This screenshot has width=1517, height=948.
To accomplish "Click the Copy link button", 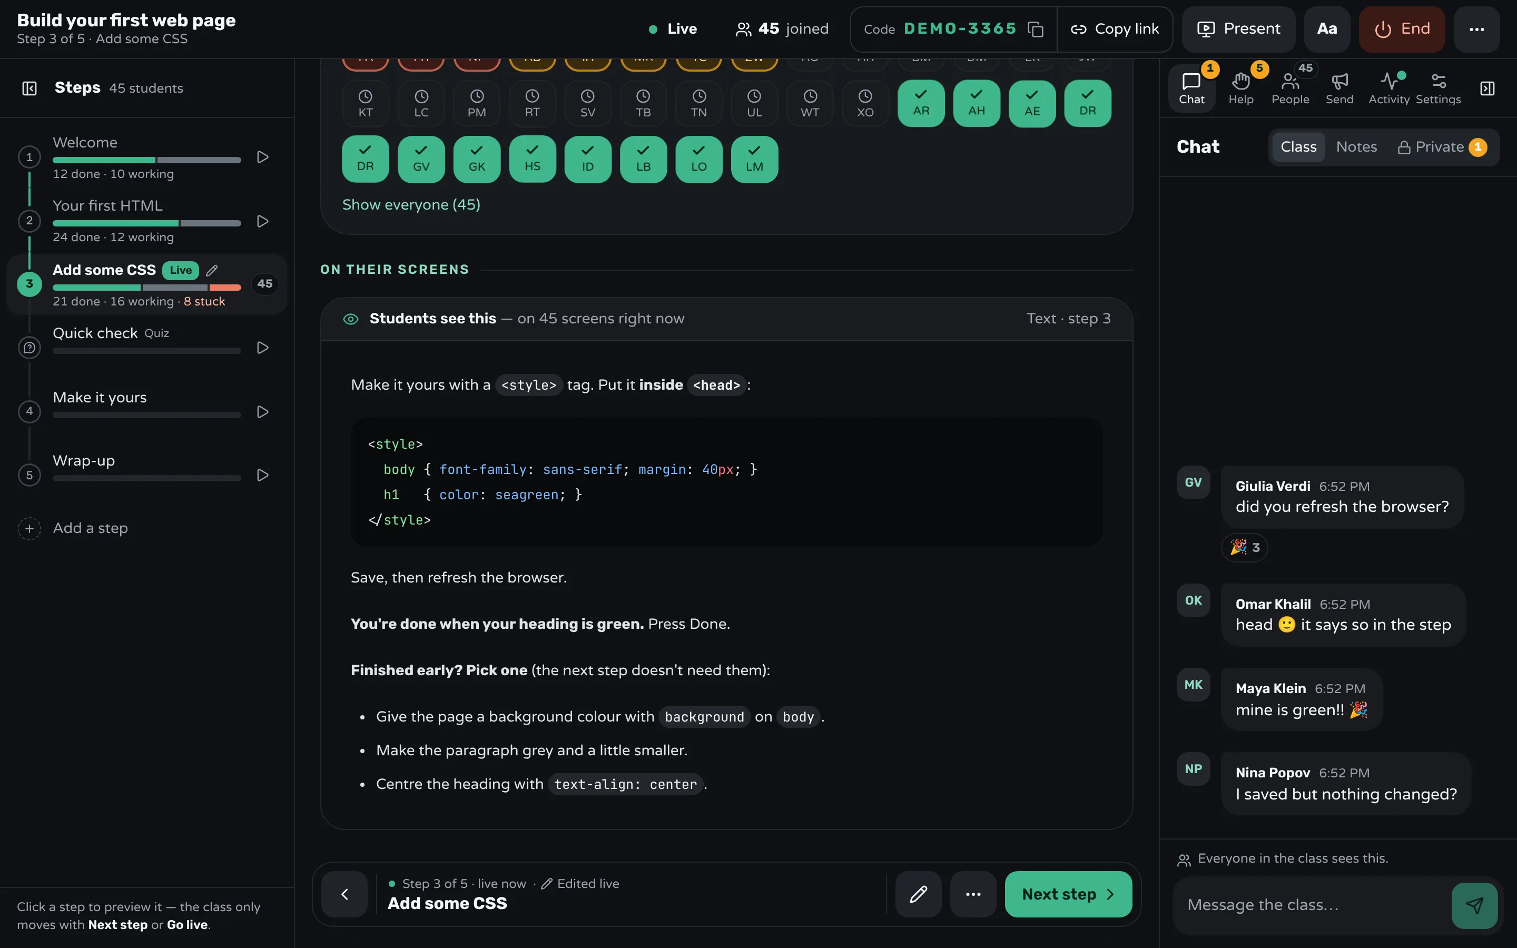I will tap(1115, 29).
